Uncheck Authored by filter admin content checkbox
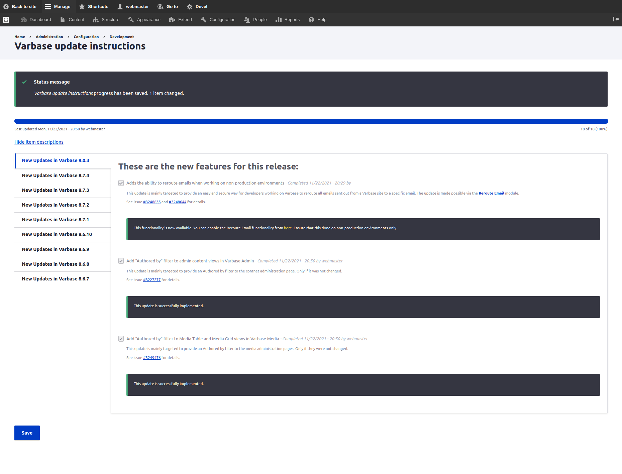The height and width of the screenshot is (474, 622). point(121,261)
